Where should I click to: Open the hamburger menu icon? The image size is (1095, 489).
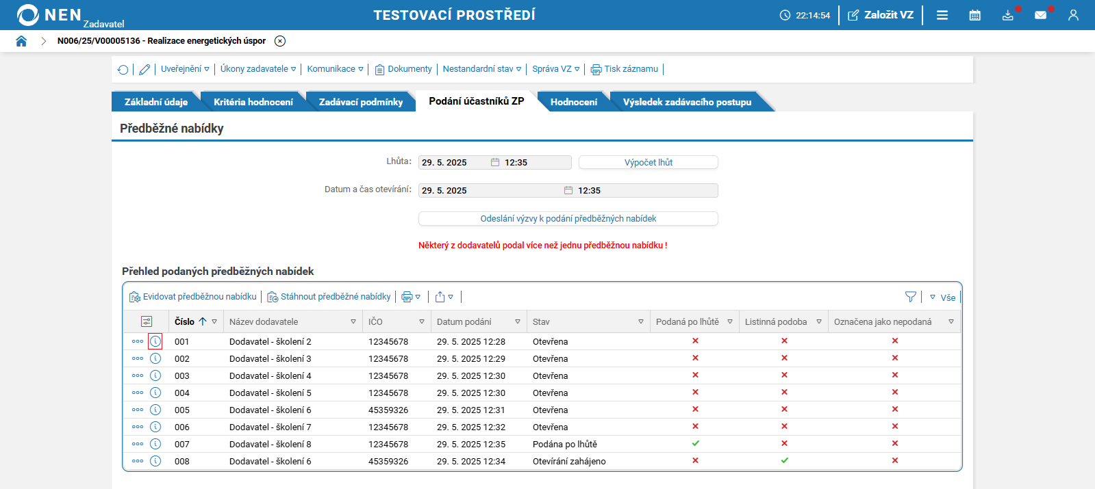pos(942,15)
